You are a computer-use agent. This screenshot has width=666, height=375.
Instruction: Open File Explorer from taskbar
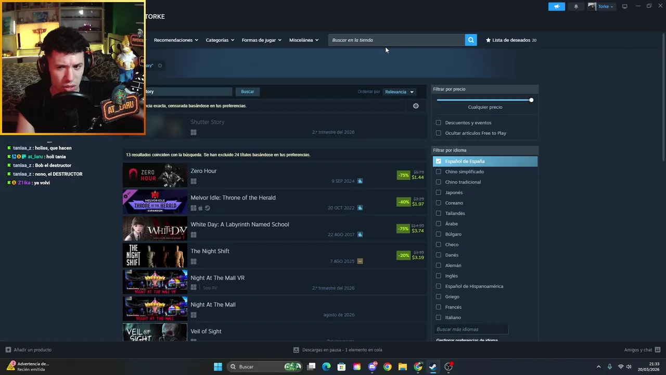(x=403, y=367)
